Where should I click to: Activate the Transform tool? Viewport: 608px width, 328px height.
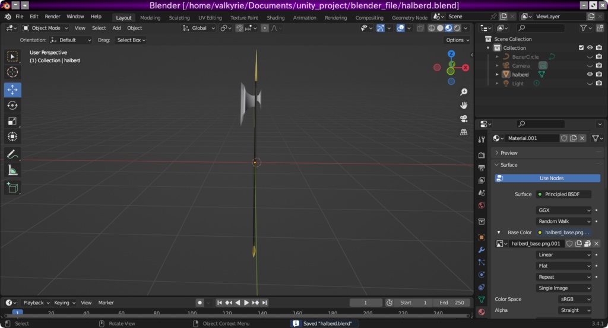click(x=12, y=136)
